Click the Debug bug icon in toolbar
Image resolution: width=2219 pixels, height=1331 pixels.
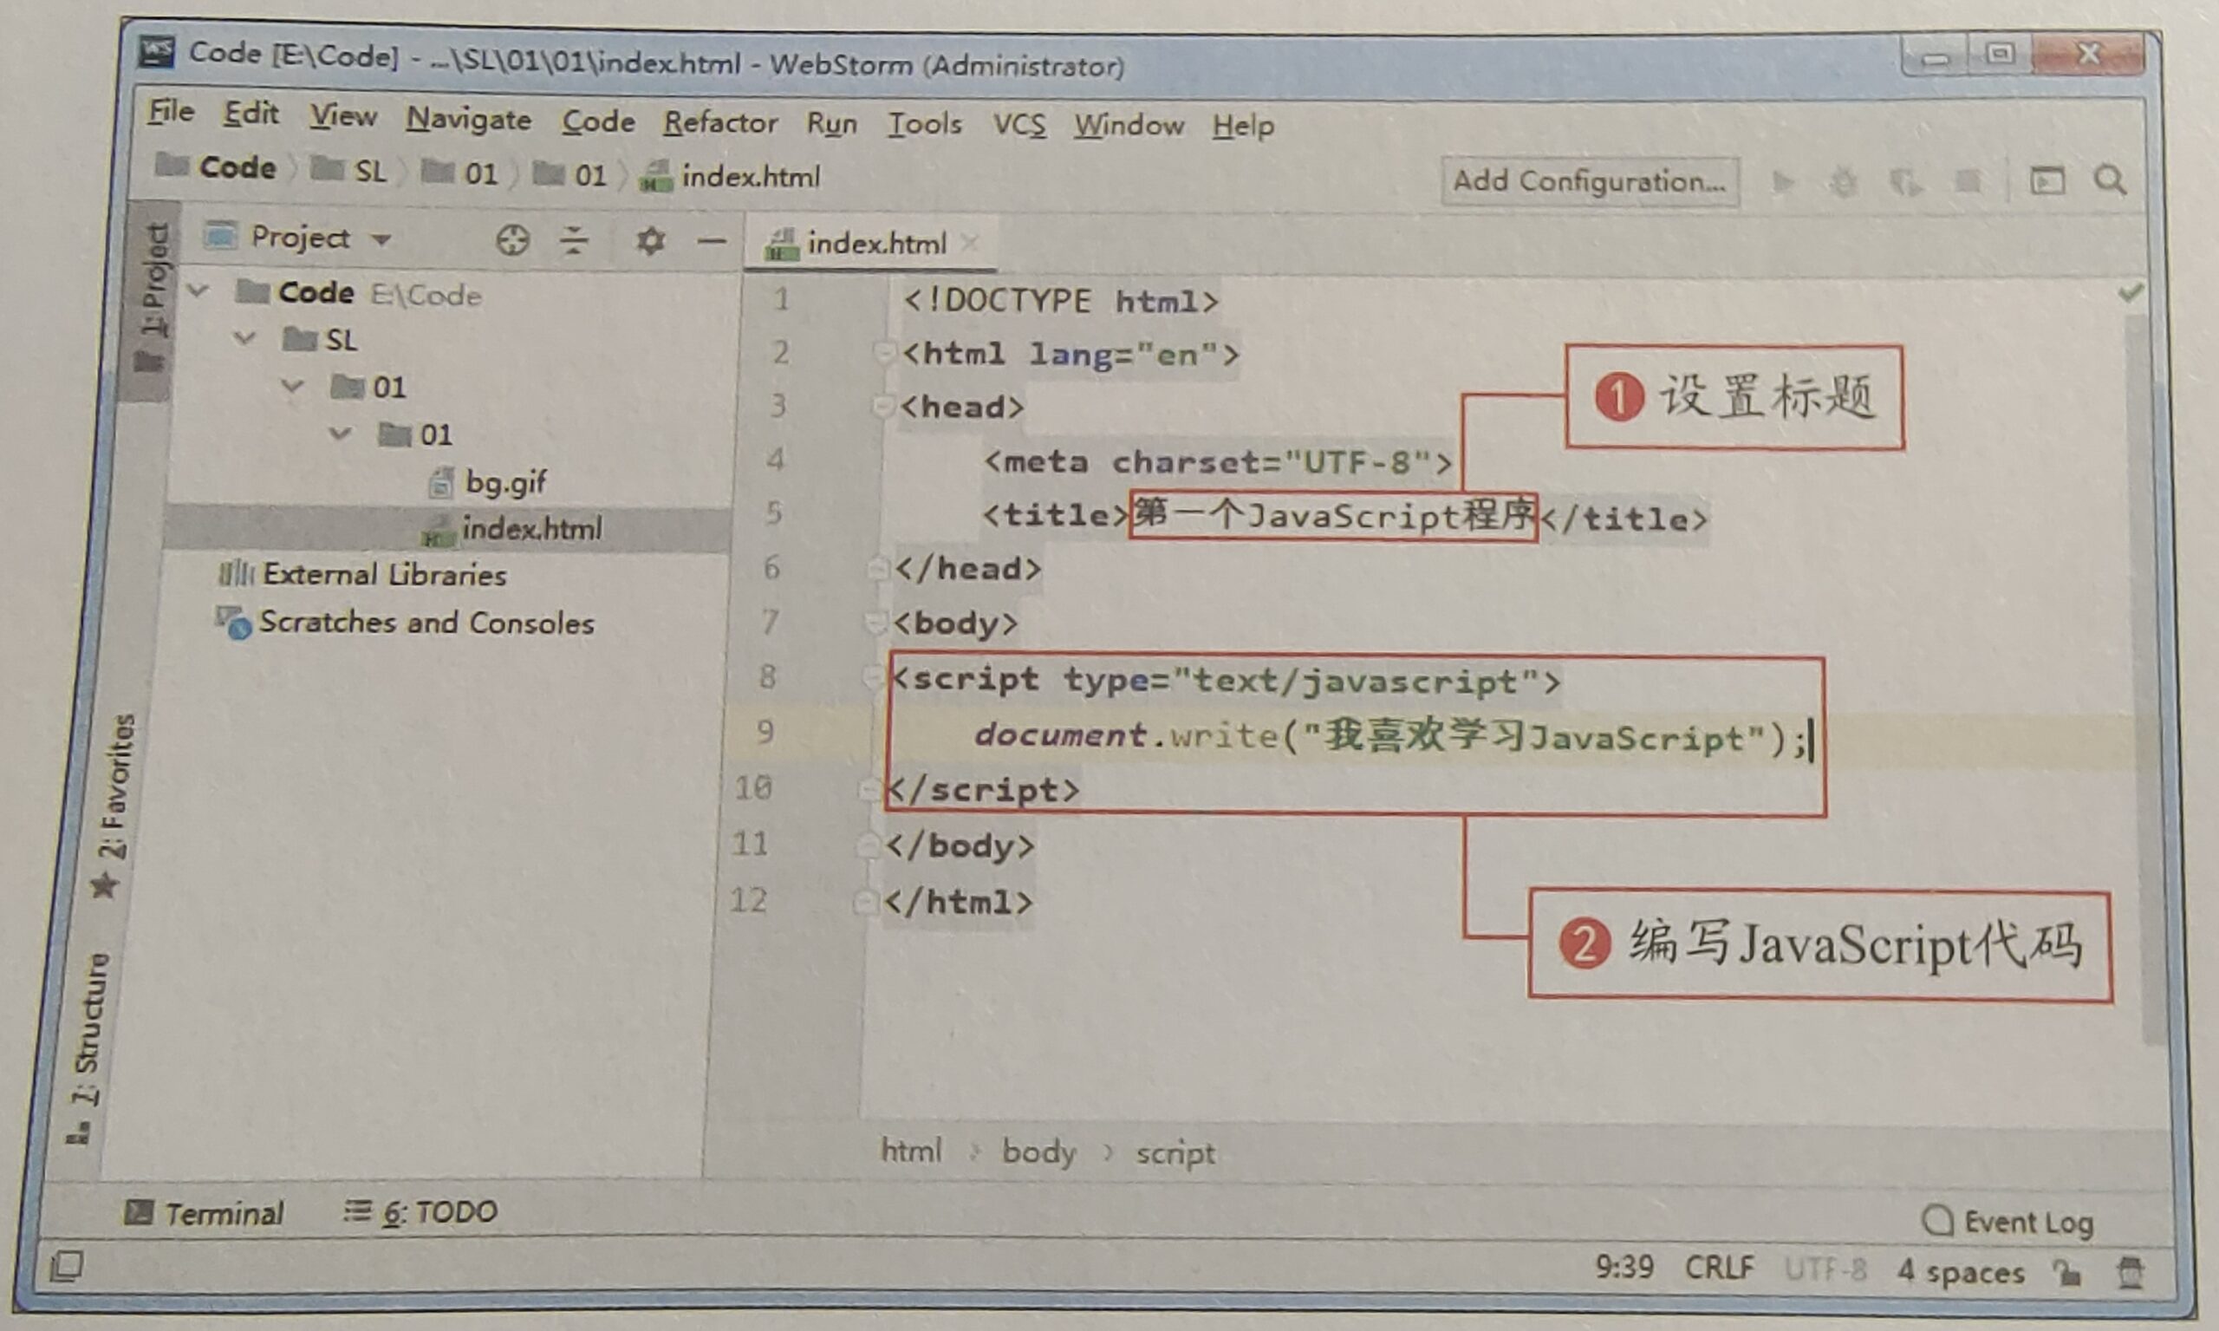(1844, 183)
